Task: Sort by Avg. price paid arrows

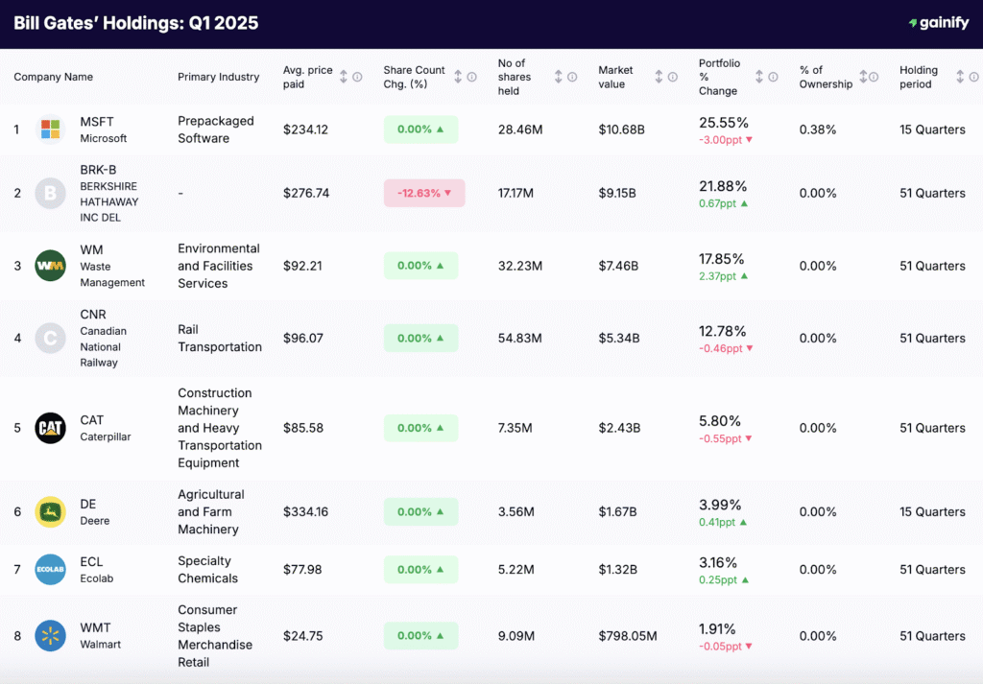Action: [x=344, y=77]
